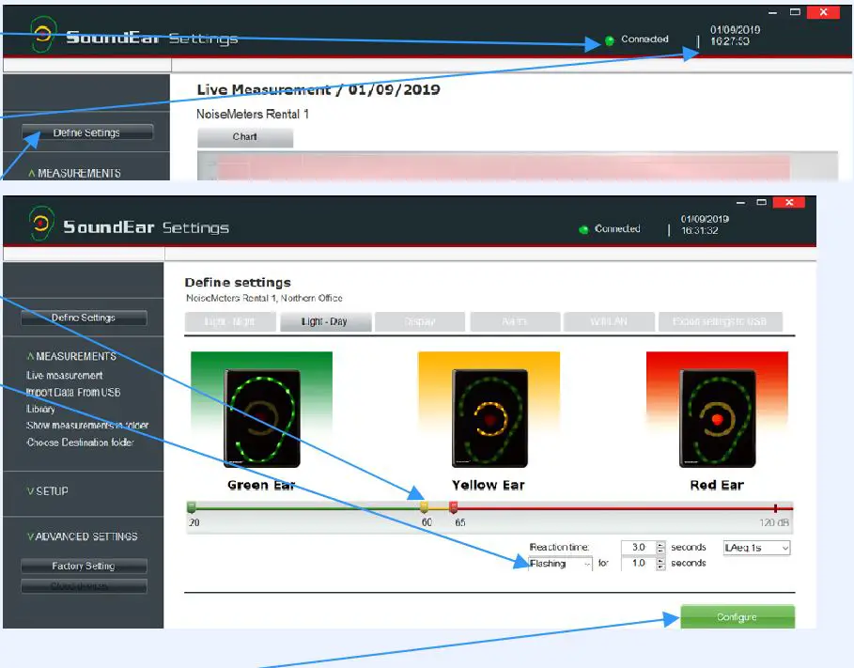Click the green Configure button
This screenshot has height=668, width=854.
[x=738, y=616]
